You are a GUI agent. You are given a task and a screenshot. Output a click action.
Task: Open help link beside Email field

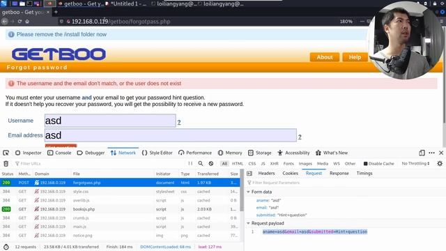point(300,137)
